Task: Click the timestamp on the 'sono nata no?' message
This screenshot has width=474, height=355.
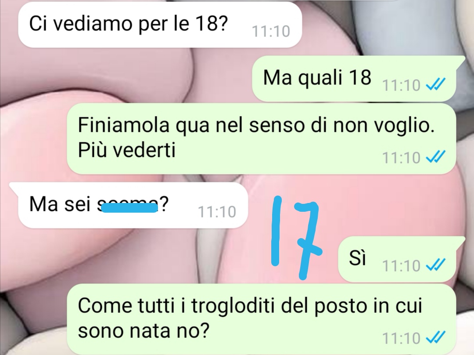Action: (x=401, y=338)
